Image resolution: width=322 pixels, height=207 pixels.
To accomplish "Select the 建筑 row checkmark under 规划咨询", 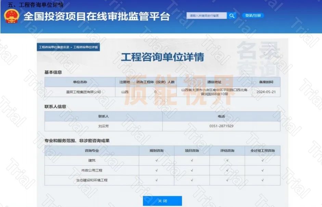I will click(x=157, y=160).
